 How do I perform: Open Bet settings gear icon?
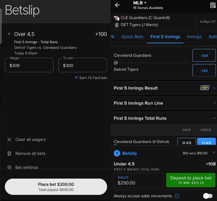tap(9, 167)
